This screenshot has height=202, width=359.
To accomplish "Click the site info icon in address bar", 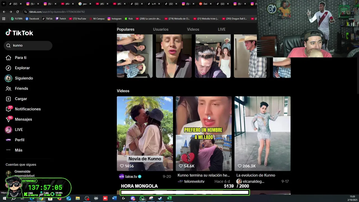I will coord(26,12).
